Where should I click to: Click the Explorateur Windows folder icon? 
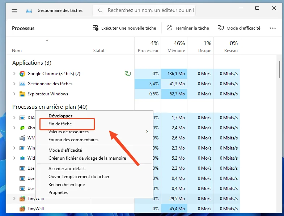(22, 94)
